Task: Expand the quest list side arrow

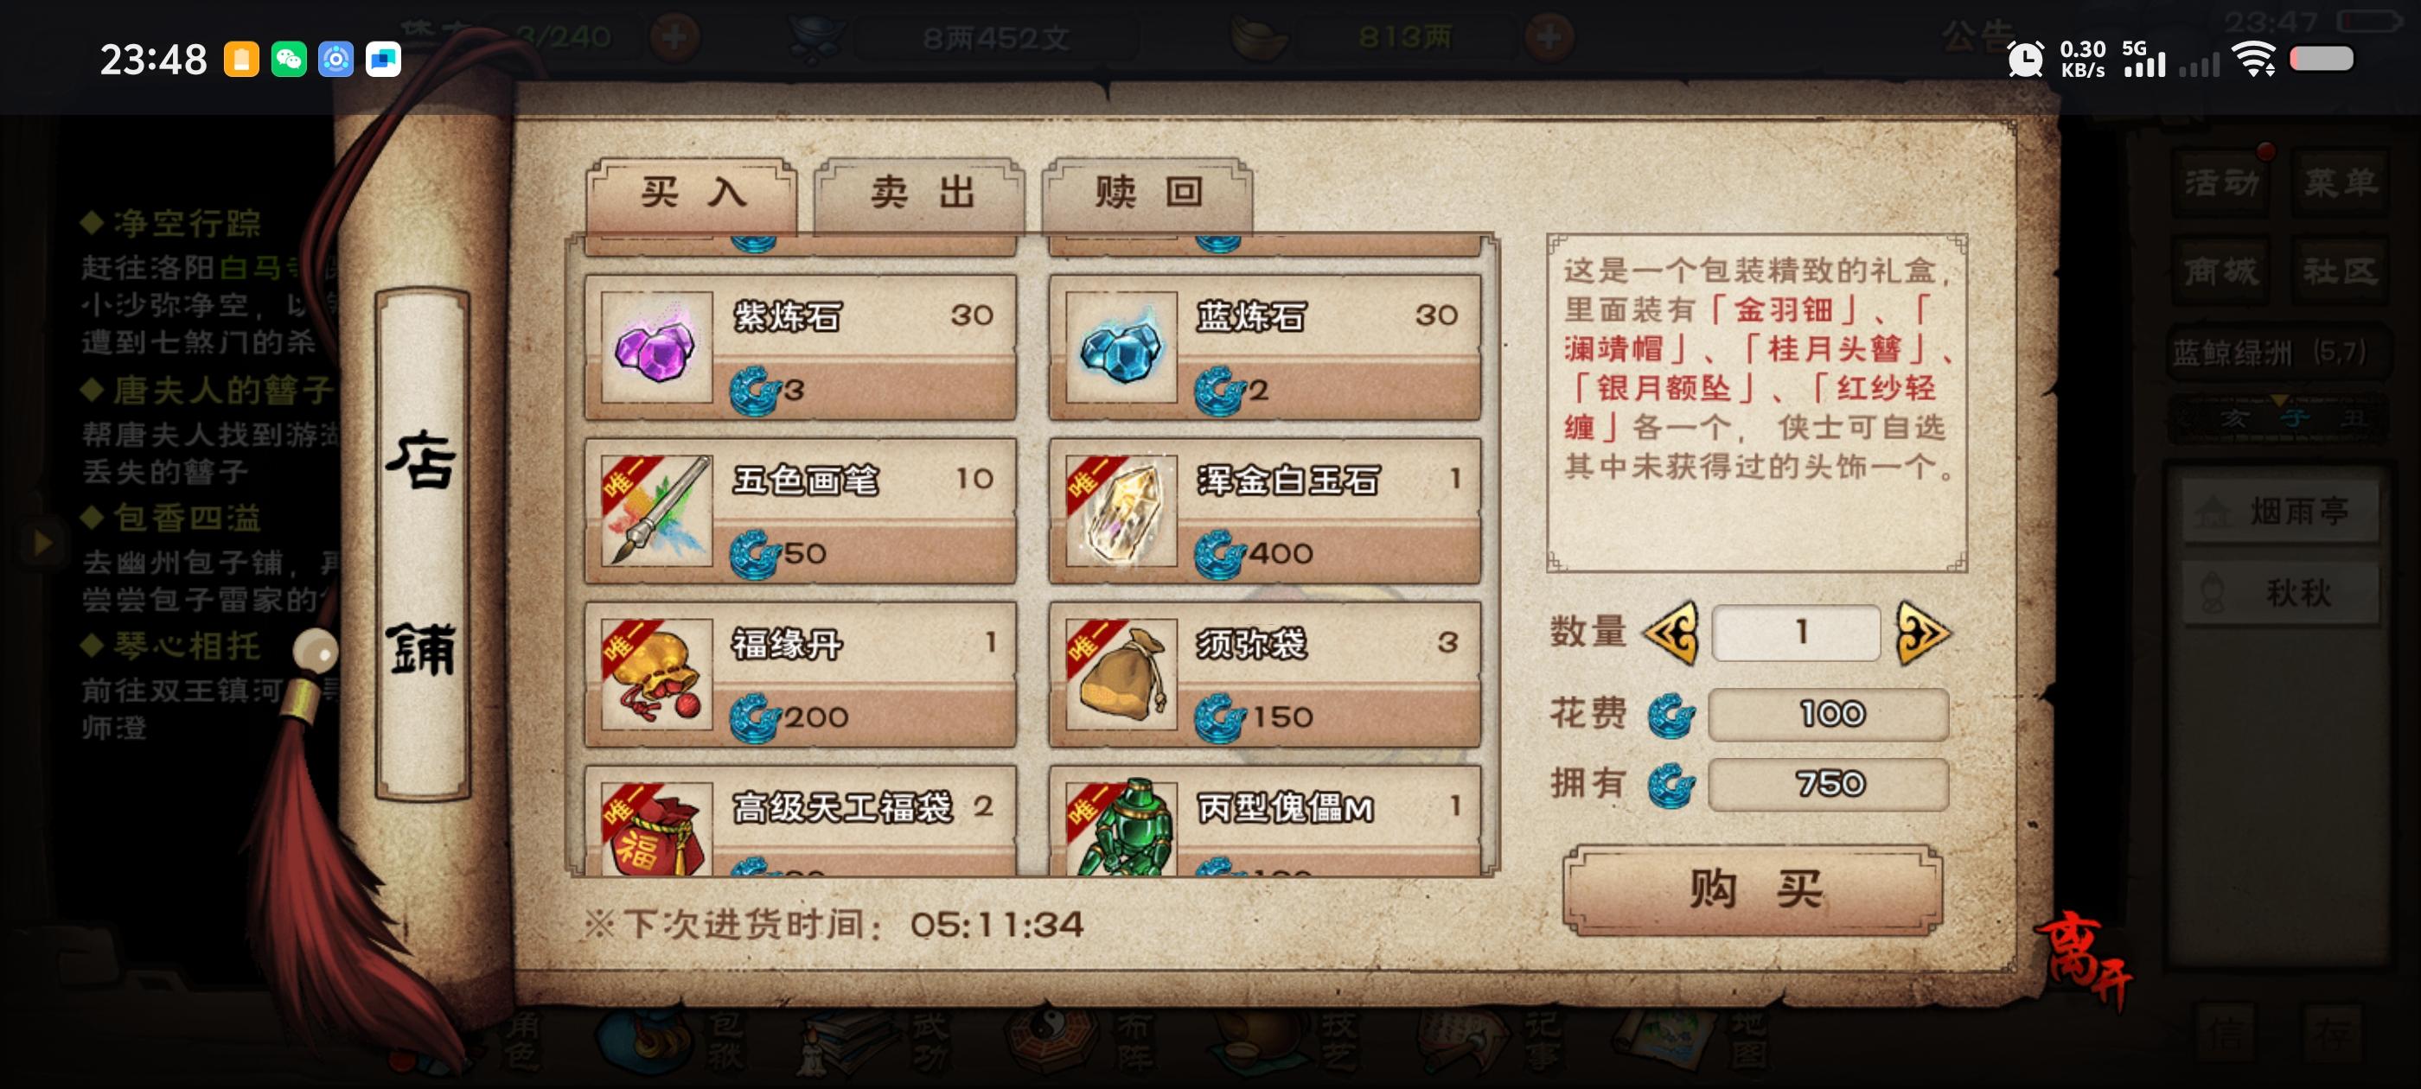Action: click(42, 542)
